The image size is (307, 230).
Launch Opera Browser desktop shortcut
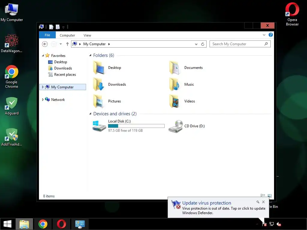tap(292, 14)
